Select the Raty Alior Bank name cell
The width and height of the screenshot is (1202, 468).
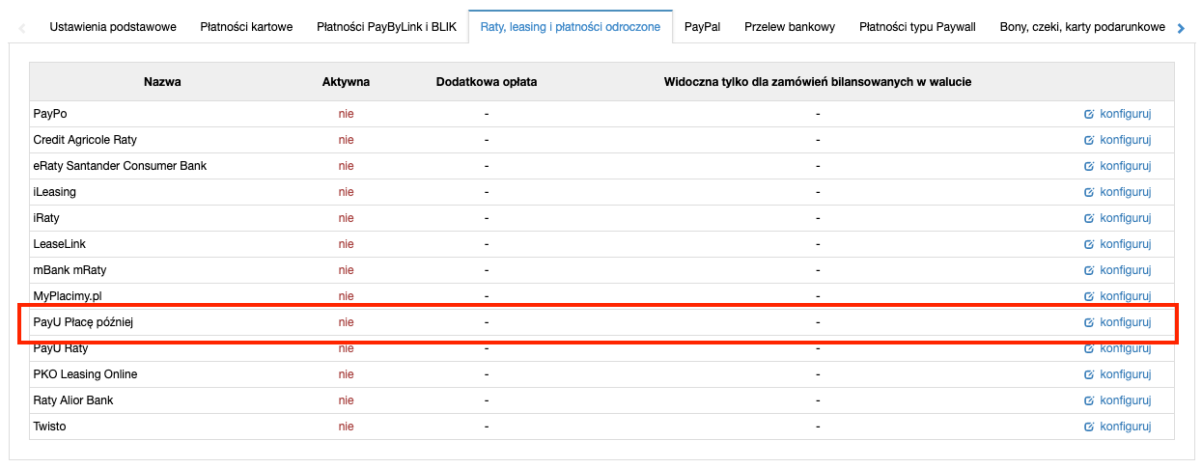pos(72,400)
